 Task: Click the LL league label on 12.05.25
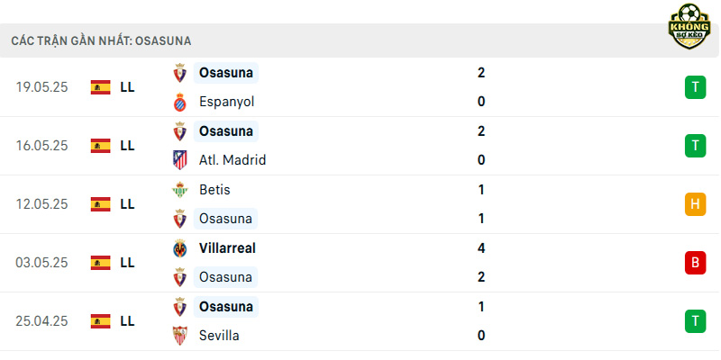click(x=127, y=204)
